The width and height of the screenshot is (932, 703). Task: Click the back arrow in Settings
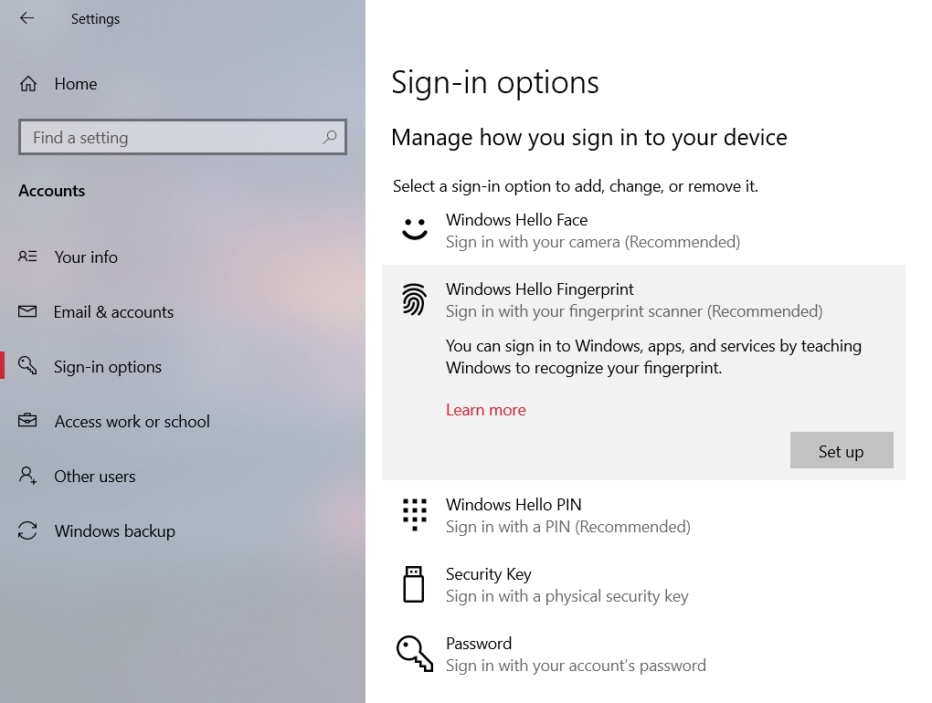click(x=26, y=18)
